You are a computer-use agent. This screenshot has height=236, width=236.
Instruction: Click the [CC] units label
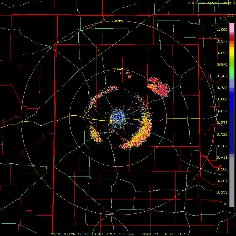(x=224, y=18)
